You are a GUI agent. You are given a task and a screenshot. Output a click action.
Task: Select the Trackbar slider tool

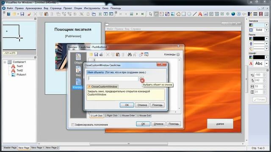tap(244, 14)
